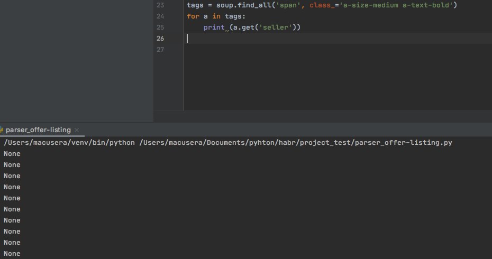Click the Python icon on parser_offer-listing tab
The height and width of the screenshot is (259, 492).
point(1,130)
